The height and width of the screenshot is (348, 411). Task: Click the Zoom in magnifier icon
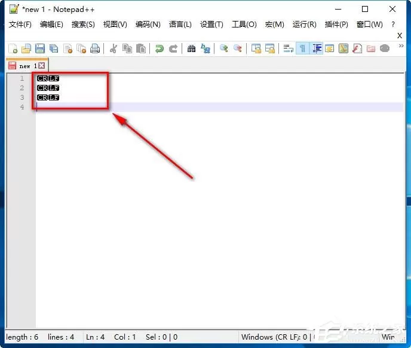[223, 48]
